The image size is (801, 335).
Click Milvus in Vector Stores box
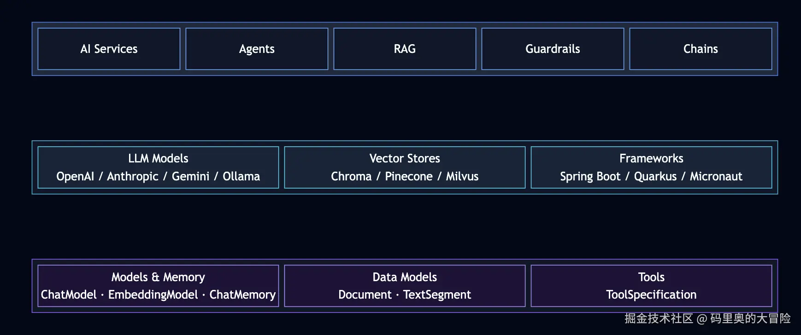462,176
